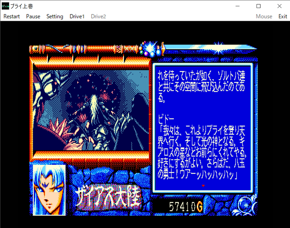Open the Restart menu
The height and width of the screenshot is (228, 290).
[x=12, y=17]
